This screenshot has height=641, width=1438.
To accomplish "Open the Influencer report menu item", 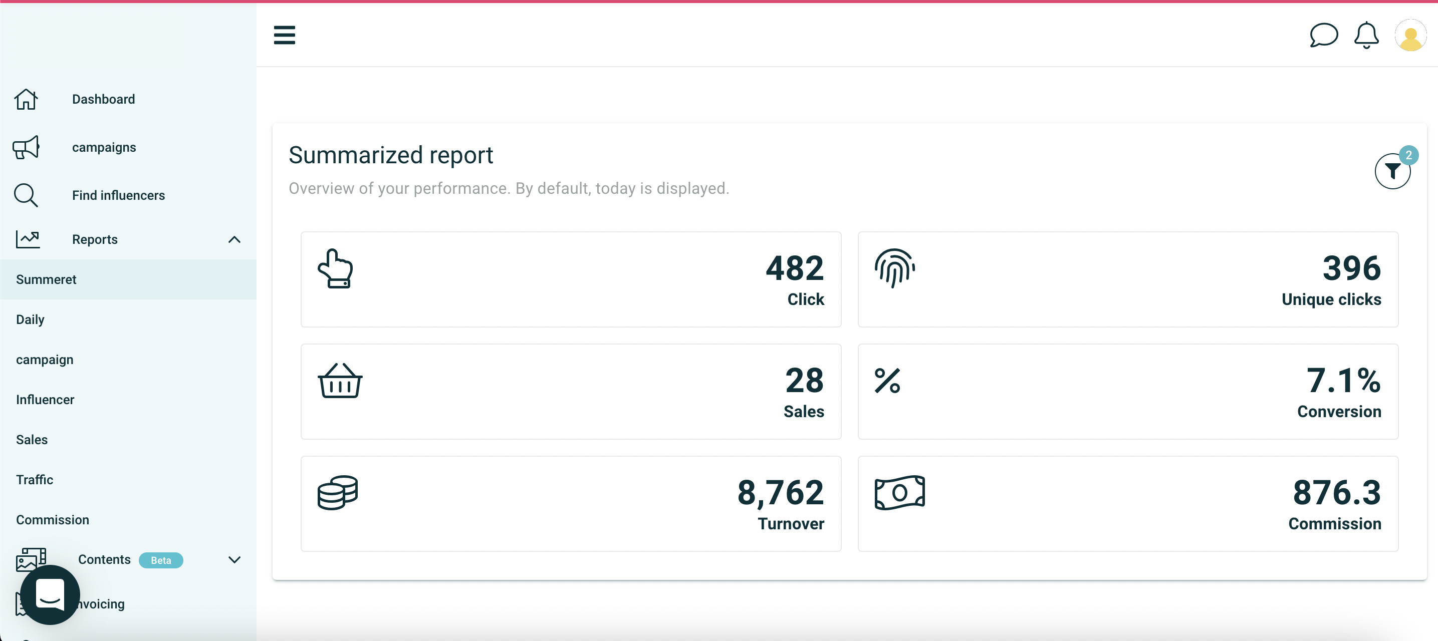I will 45,400.
